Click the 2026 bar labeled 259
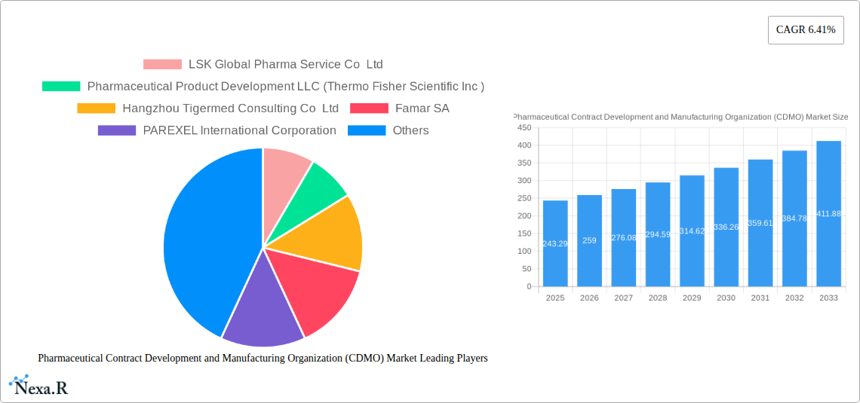Screen dimensions: 860x403 pos(589,240)
